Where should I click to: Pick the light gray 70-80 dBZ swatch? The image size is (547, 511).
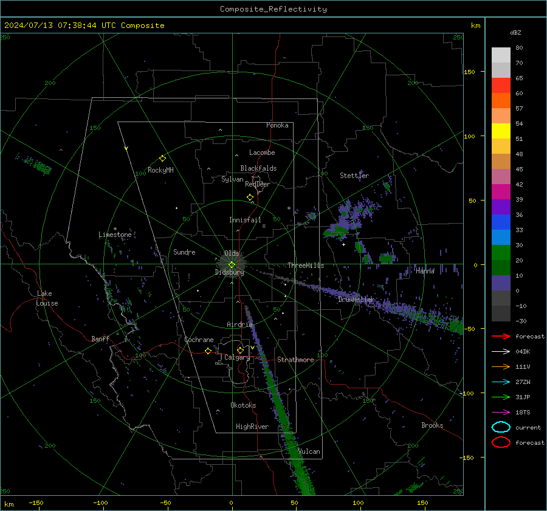pos(501,55)
